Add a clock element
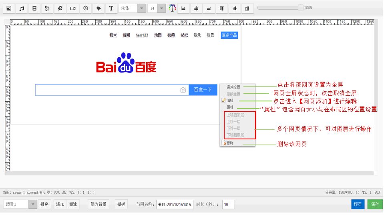Screen dimensions: 384x215 point(85,8)
